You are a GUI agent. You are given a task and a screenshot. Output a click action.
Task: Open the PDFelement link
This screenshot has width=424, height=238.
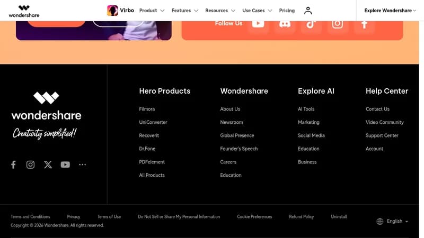point(152,162)
